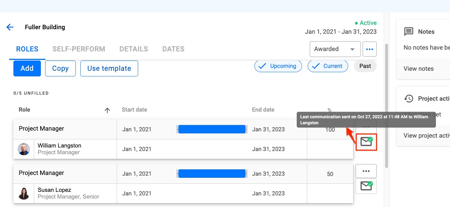Click the 0/5 UNFILLED label
450x207 pixels.
tap(31, 93)
